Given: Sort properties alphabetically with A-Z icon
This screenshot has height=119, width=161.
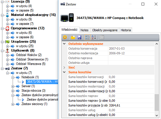Looking at the screenshot, I should click(x=94, y=37).
